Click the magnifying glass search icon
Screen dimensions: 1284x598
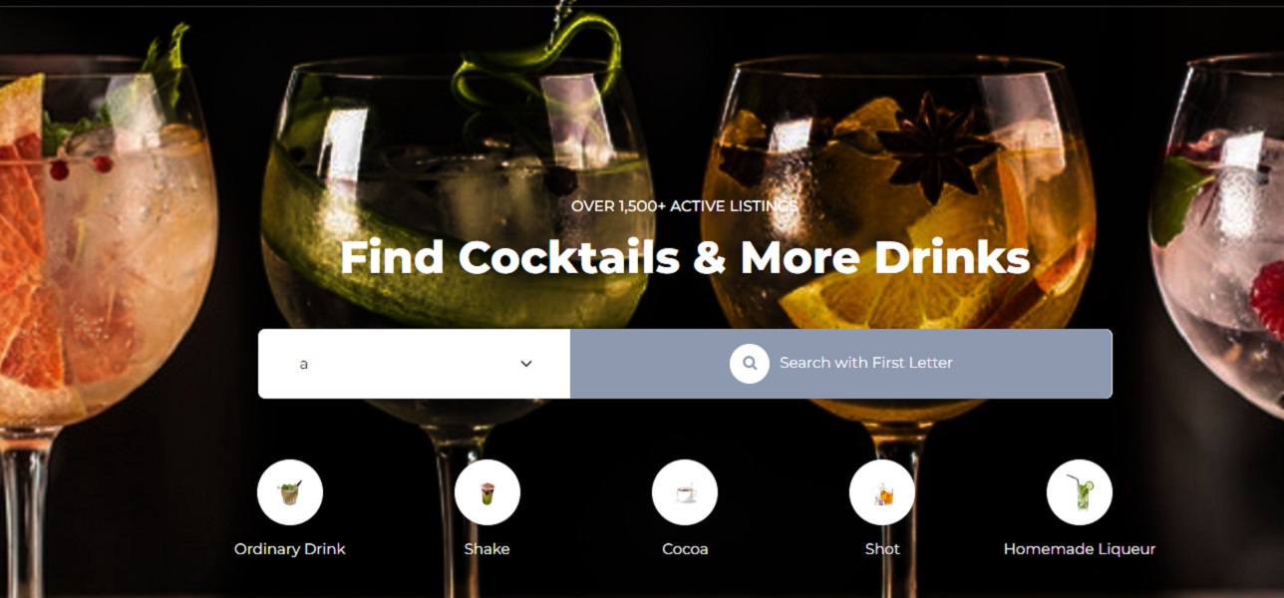749,364
